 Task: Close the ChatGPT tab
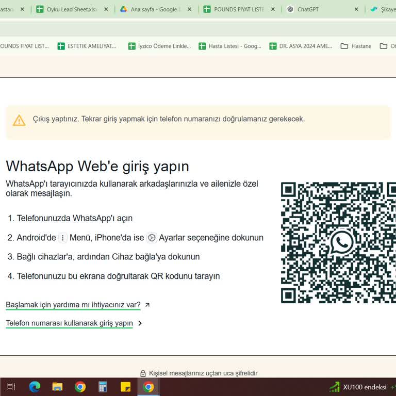[356, 9]
